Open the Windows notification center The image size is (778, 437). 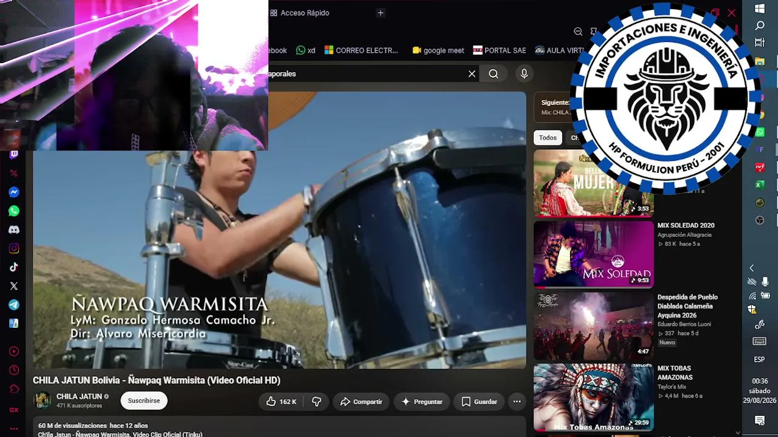coord(760,421)
